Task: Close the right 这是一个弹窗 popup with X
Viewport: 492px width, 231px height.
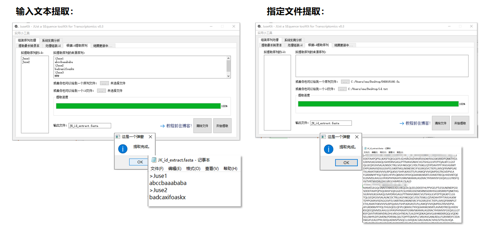Action: coord(356,137)
